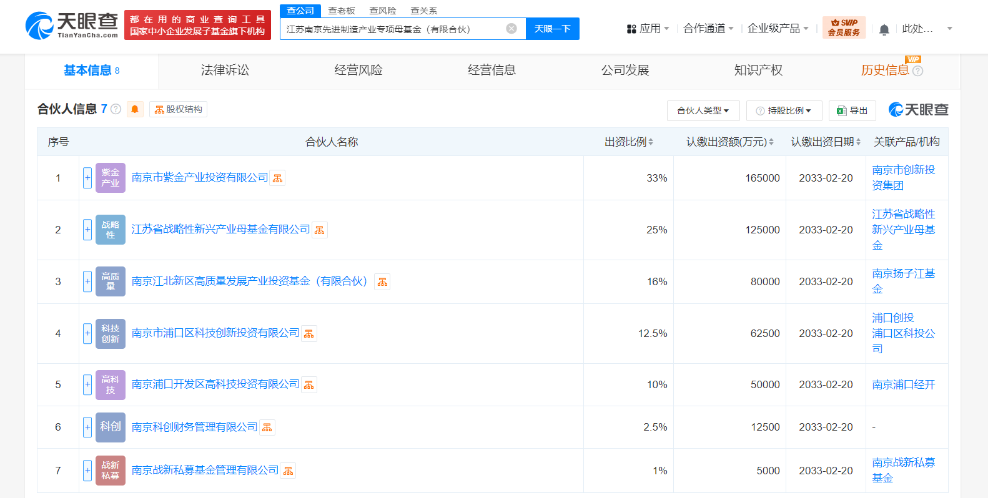
Task: Sort by 出资比例 column arrows
Action: click(x=651, y=142)
